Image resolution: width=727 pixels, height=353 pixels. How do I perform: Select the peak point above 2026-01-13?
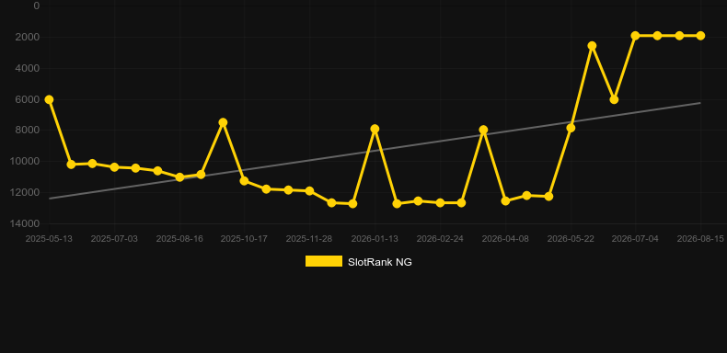point(375,129)
